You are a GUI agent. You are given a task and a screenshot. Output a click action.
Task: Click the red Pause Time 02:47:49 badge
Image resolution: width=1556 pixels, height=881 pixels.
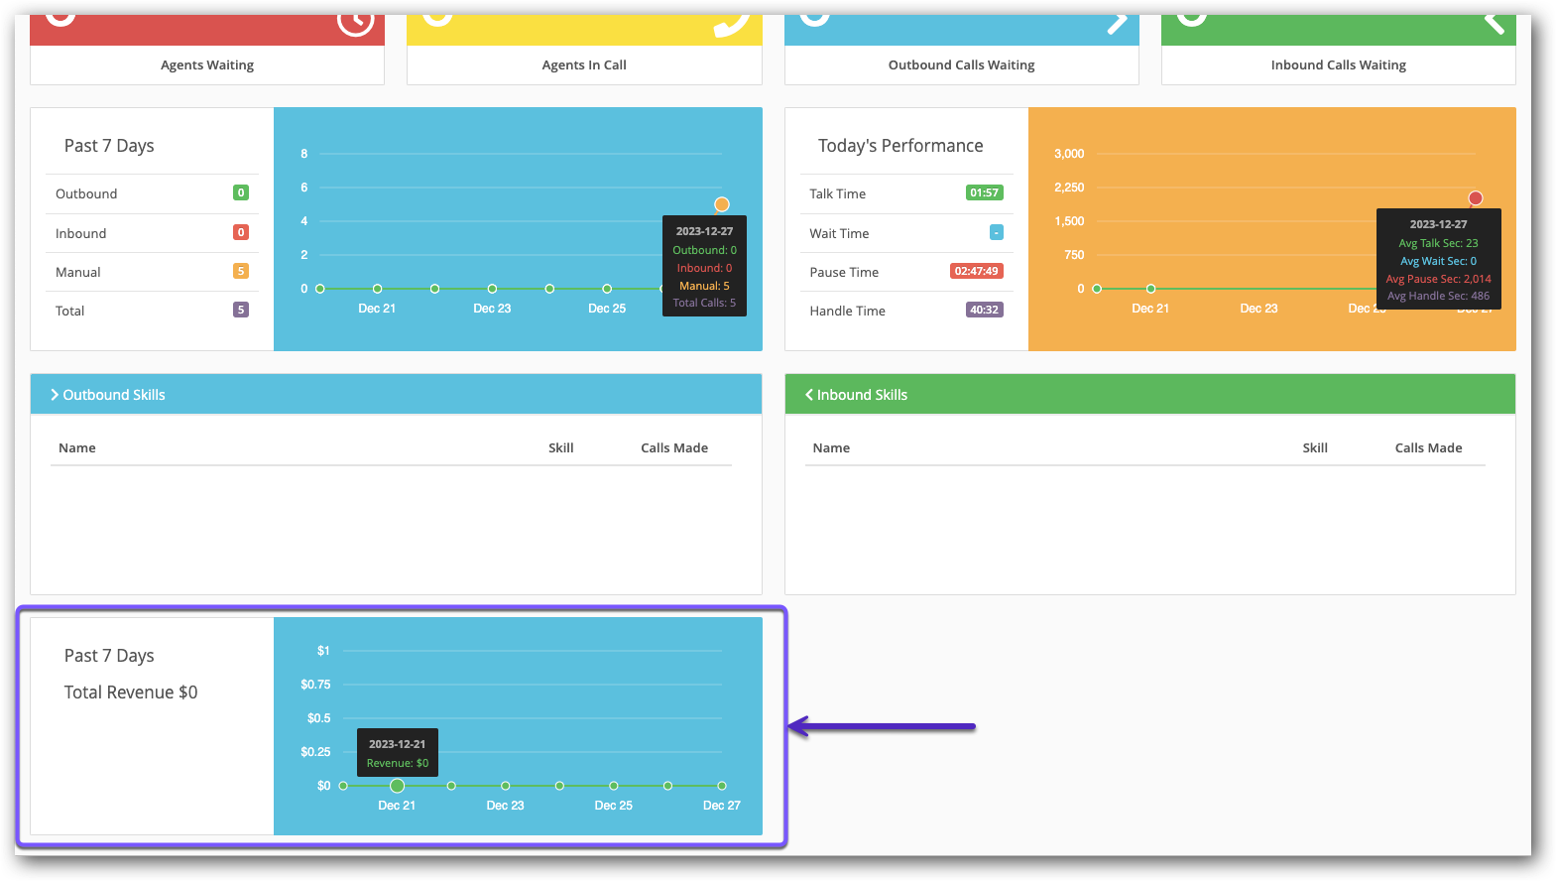tap(977, 271)
